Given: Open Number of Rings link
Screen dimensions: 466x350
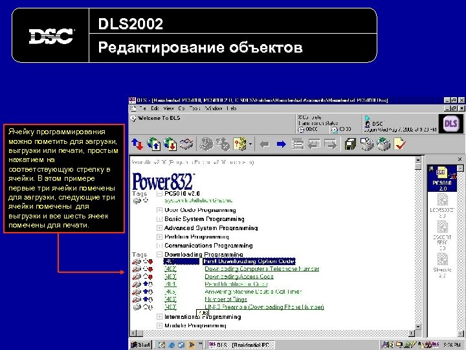Looking at the screenshot, I should pyautogui.click(x=226, y=299).
